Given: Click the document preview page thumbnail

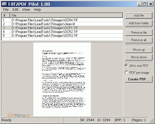Looking at the screenshot, I should 62,79.
